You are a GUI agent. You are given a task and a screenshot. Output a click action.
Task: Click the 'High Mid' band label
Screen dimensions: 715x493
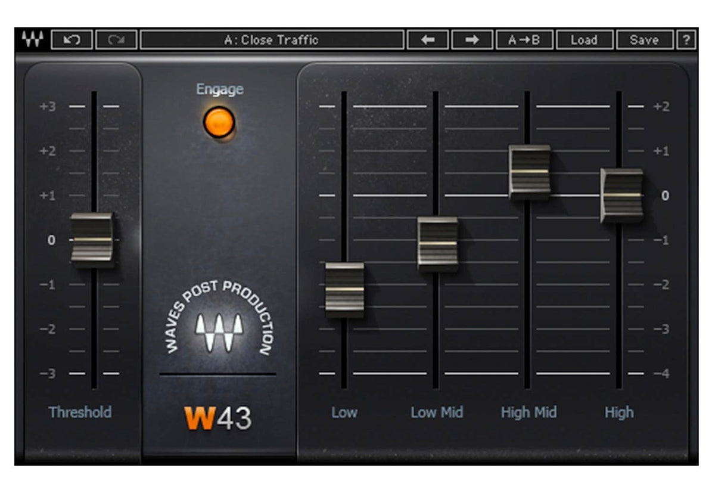[x=529, y=412]
